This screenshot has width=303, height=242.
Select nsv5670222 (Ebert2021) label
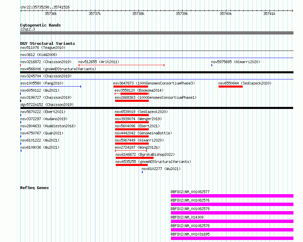pyautogui.click(x=43, y=112)
